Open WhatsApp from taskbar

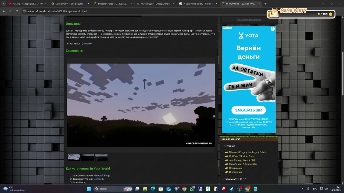(192, 189)
